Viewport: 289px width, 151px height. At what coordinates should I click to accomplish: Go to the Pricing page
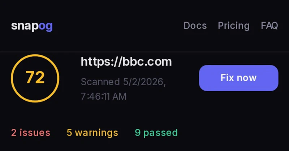click(234, 26)
